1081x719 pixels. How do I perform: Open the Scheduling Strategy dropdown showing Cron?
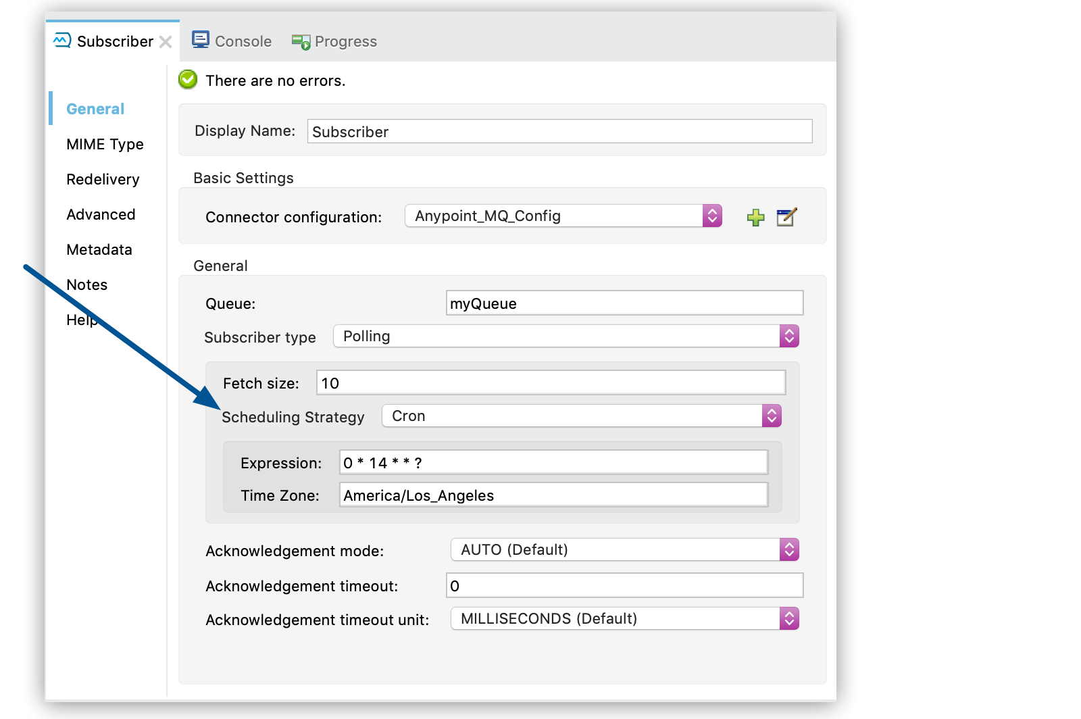(771, 416)
